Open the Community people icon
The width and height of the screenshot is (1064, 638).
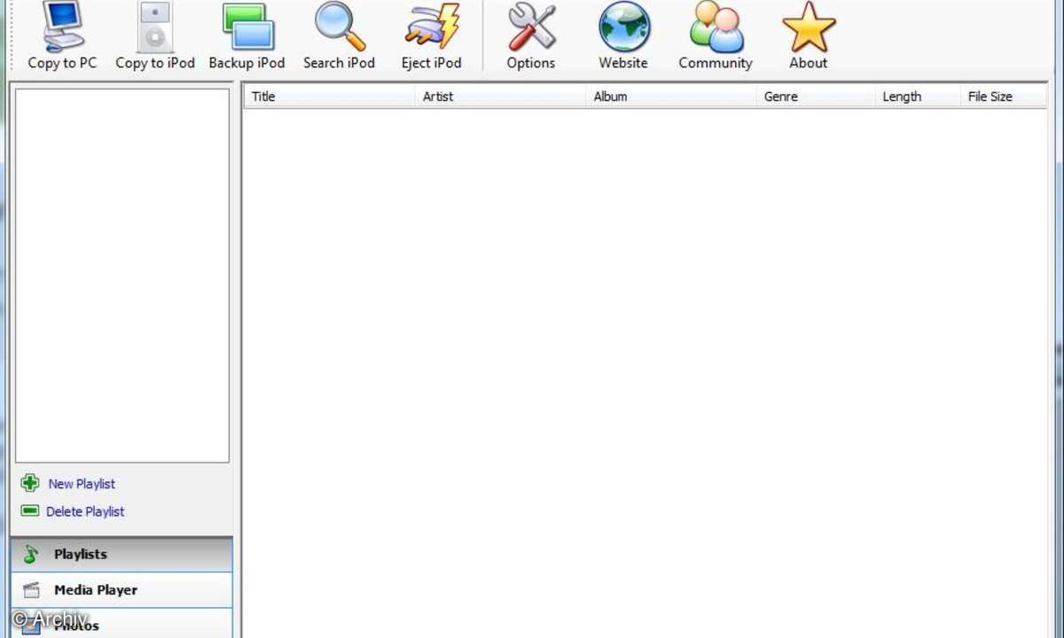pyautogui.click(x=716, y=27)
